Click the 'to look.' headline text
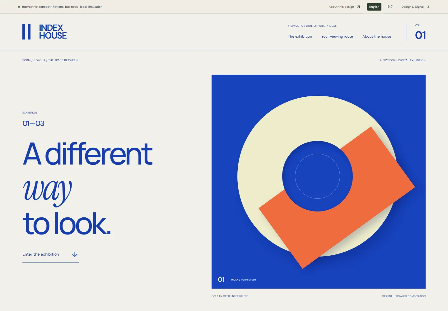 (x=67, y=223)
